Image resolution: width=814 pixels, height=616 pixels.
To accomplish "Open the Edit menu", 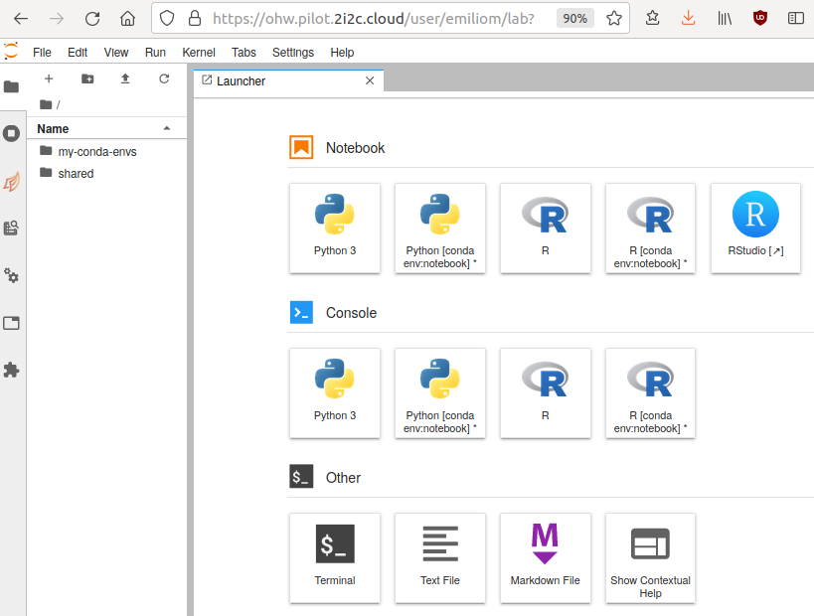I will [78, 53].
